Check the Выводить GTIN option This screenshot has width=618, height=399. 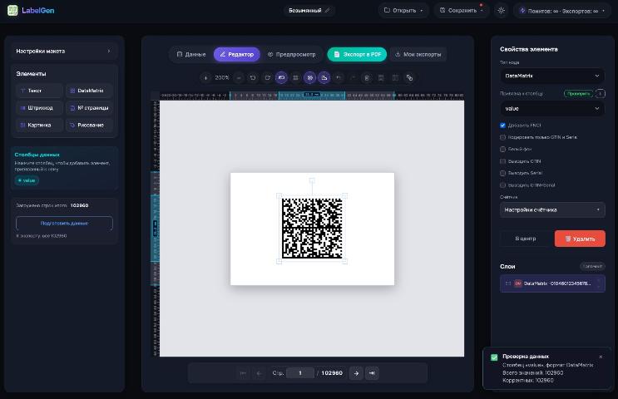[x=502, y=161]
